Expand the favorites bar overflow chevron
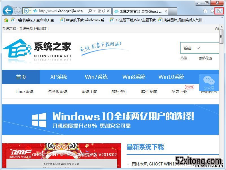 pyautogui.click(x=221, y=18)
